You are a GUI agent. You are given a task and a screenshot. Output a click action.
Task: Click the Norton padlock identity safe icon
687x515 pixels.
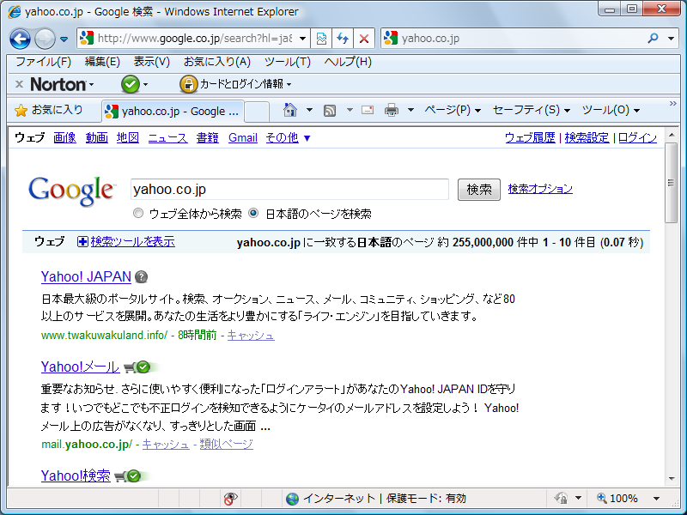(x=188, y=84)
